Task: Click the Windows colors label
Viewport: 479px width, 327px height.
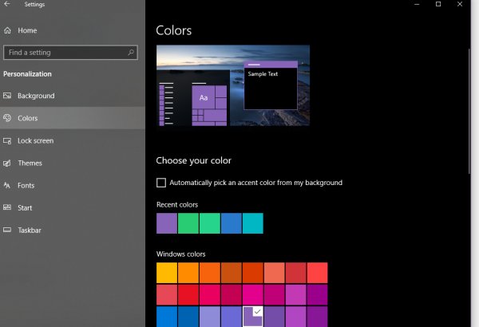Action: [x=181, y=254]
